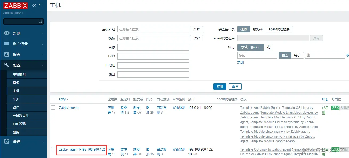Click the sidebar search magnifier icon

point(40,22)
